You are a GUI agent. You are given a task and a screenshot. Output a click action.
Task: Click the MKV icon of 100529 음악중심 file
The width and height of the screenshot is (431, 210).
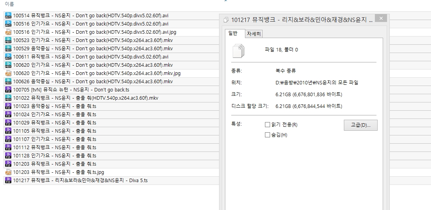click(x=8, y=49)
